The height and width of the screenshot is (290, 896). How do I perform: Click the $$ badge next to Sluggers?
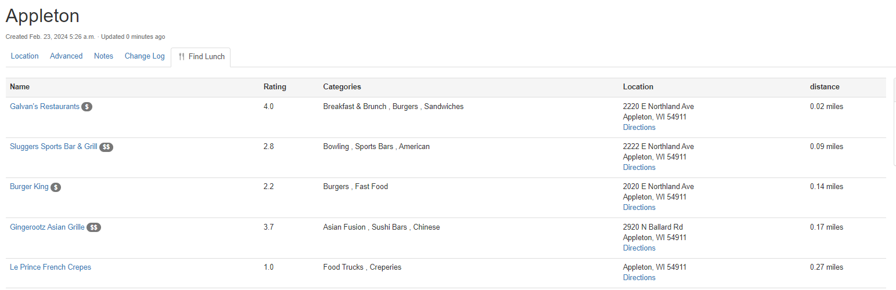106,147
